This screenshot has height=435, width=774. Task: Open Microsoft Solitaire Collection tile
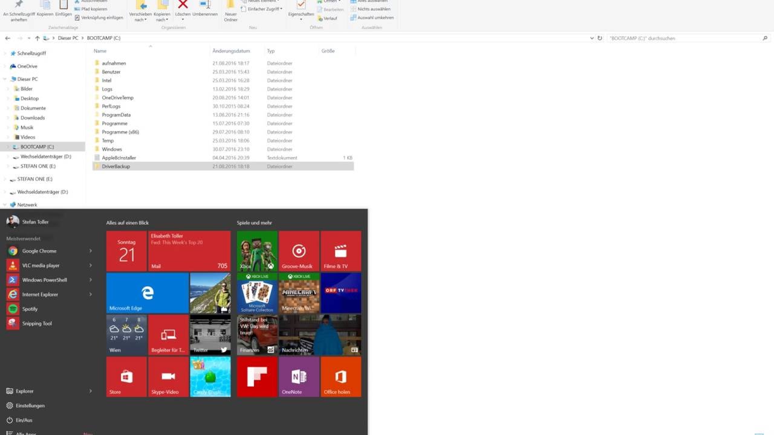(257, 293)
